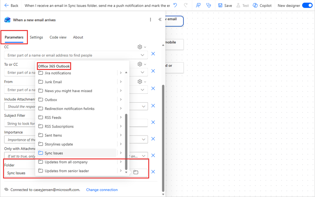Screen dimensions: 315x197
Task: Select Updates from senior leader folder
Action: pos(77,171)
